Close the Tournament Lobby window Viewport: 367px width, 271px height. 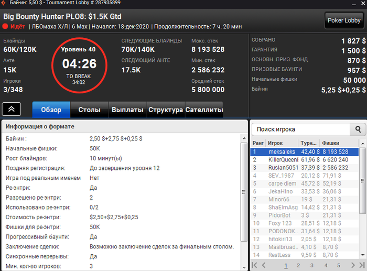pos(363,3)
